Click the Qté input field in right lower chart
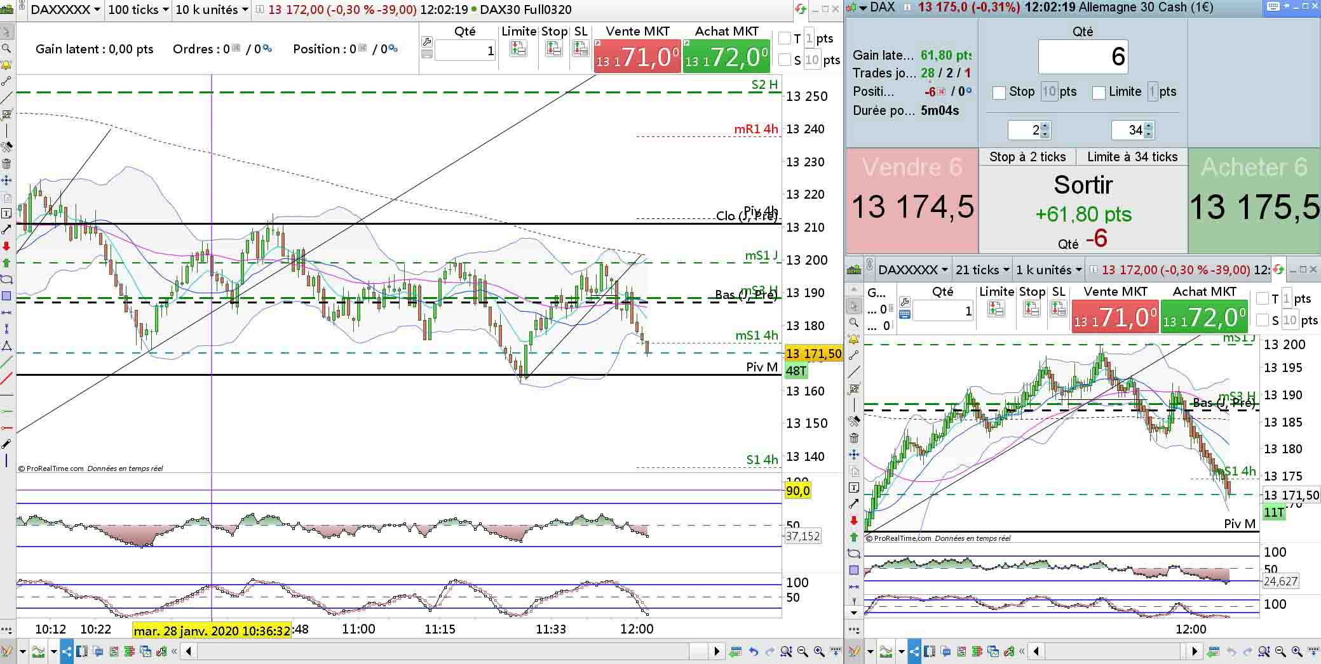Image resolution: width=1321 pixels, height=664 pixels. coord(943,310)
